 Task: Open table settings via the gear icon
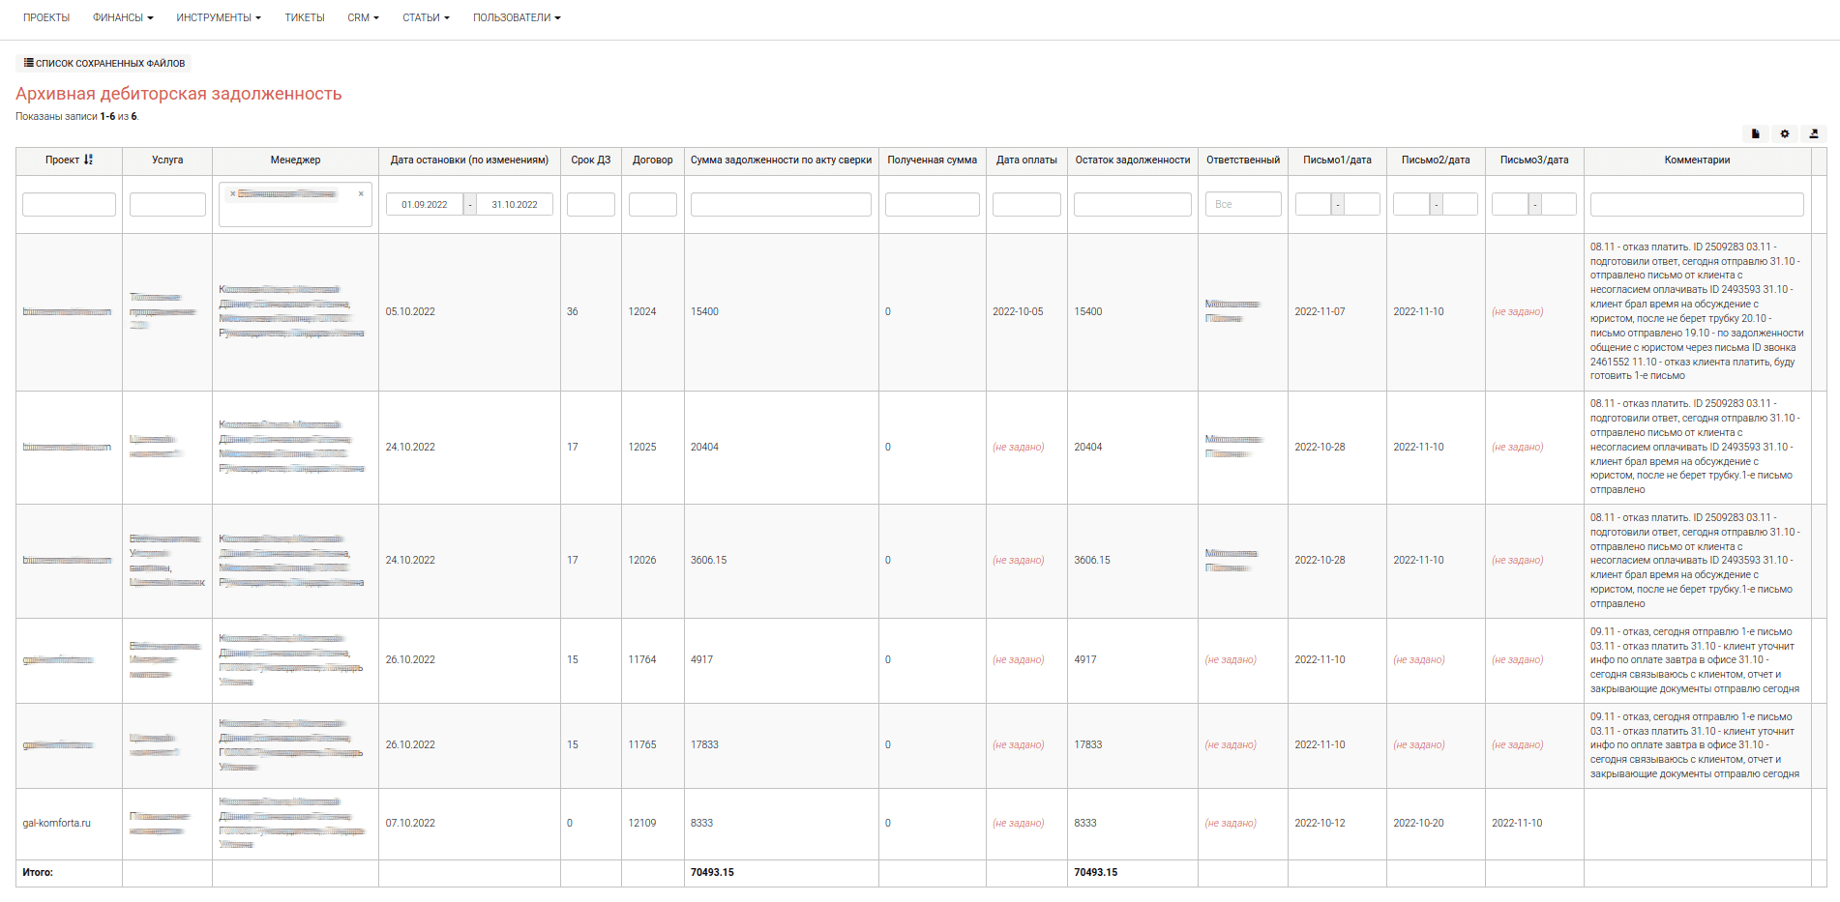click(1785, 134)
